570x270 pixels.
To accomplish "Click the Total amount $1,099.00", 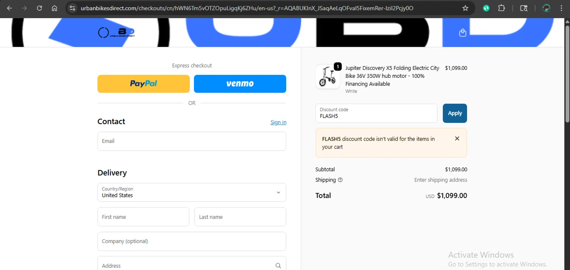I will pos(452,196).
